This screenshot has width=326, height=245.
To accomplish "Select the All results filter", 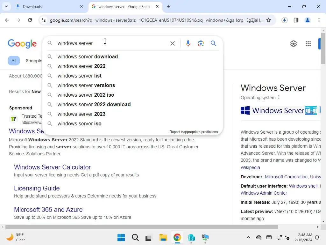I will tap(14, 61).
